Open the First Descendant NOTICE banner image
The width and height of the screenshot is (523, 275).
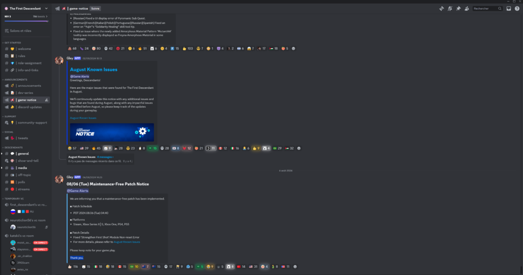tap(112, 132)
